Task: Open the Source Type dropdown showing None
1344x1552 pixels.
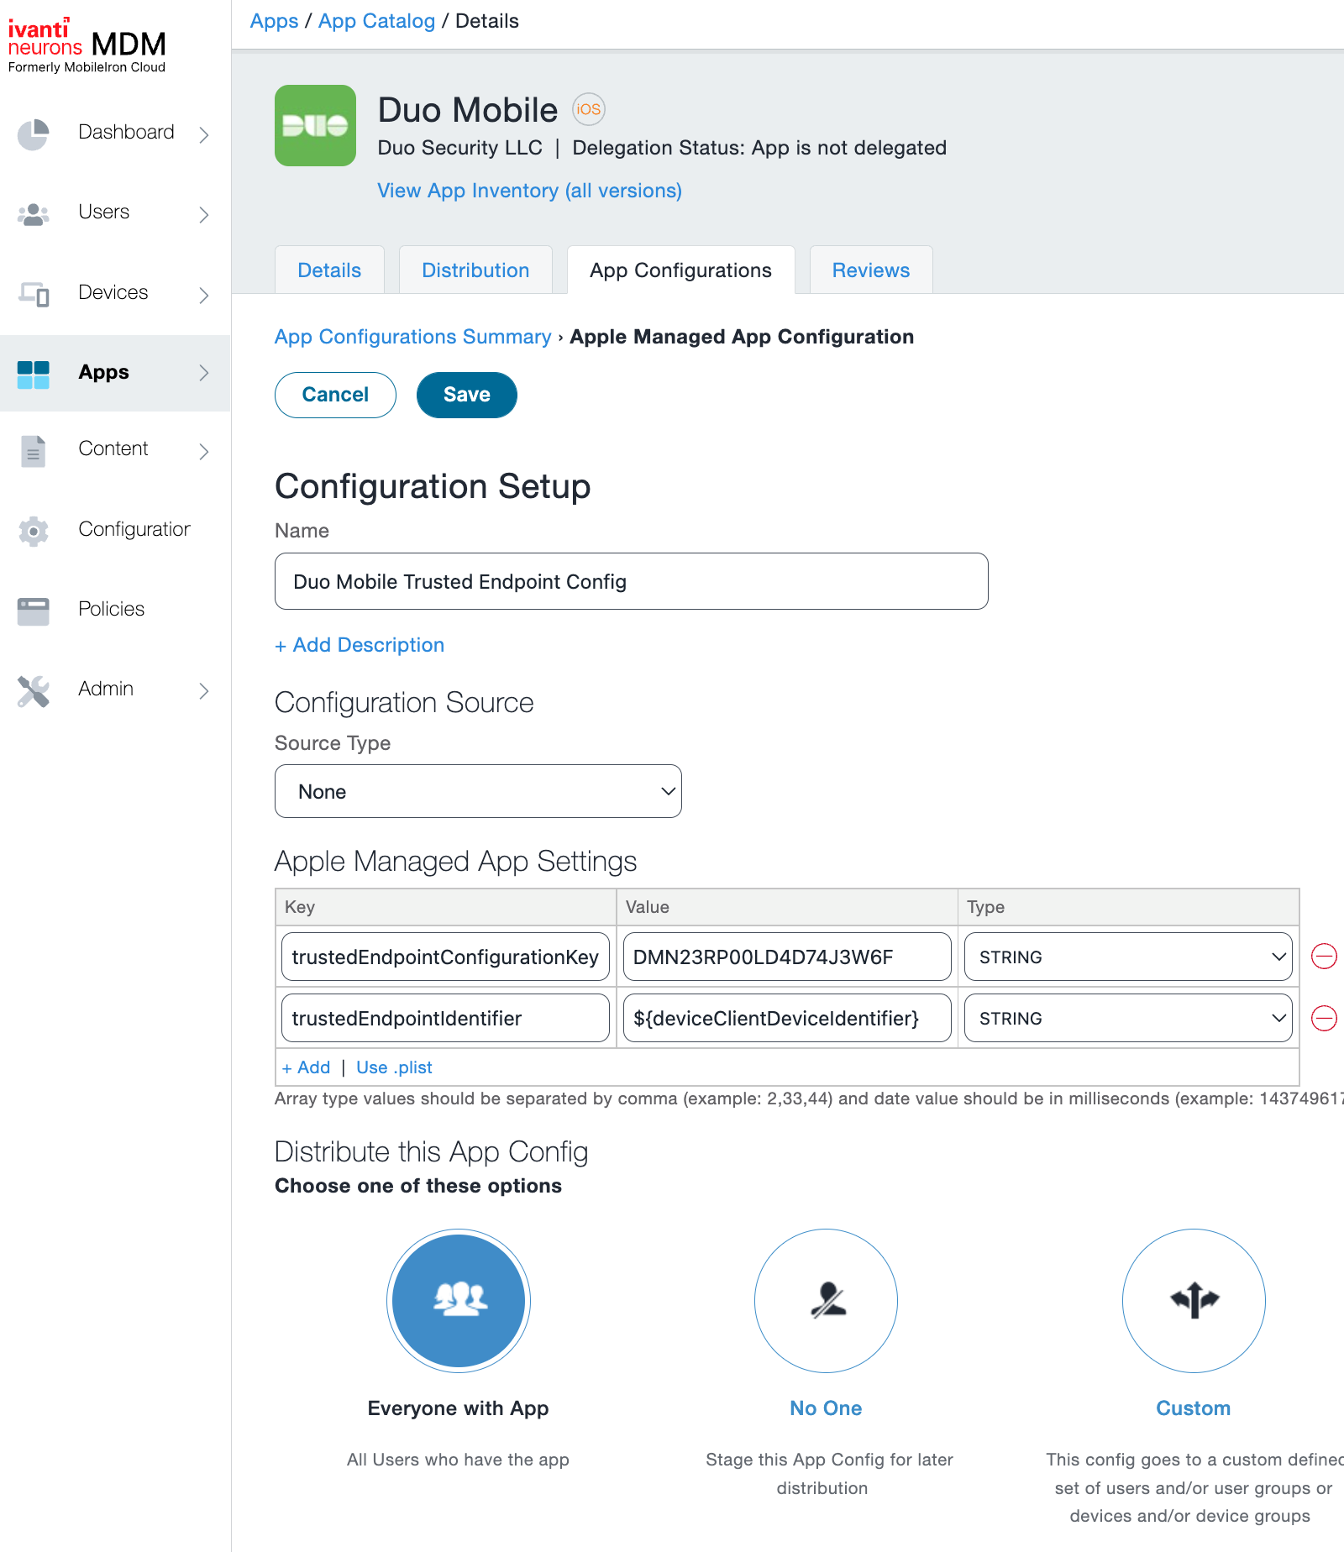Action: [477, 790]
